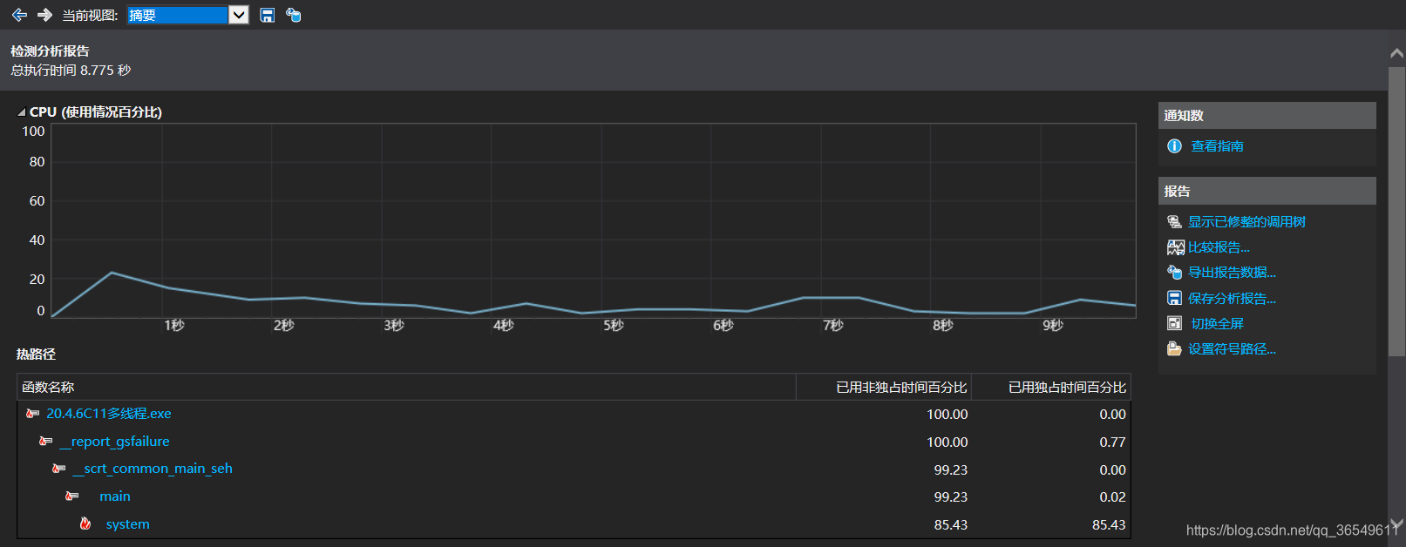The image size is (1406, 547).
Task: Click the flame icon beside system
Action: 85,523
